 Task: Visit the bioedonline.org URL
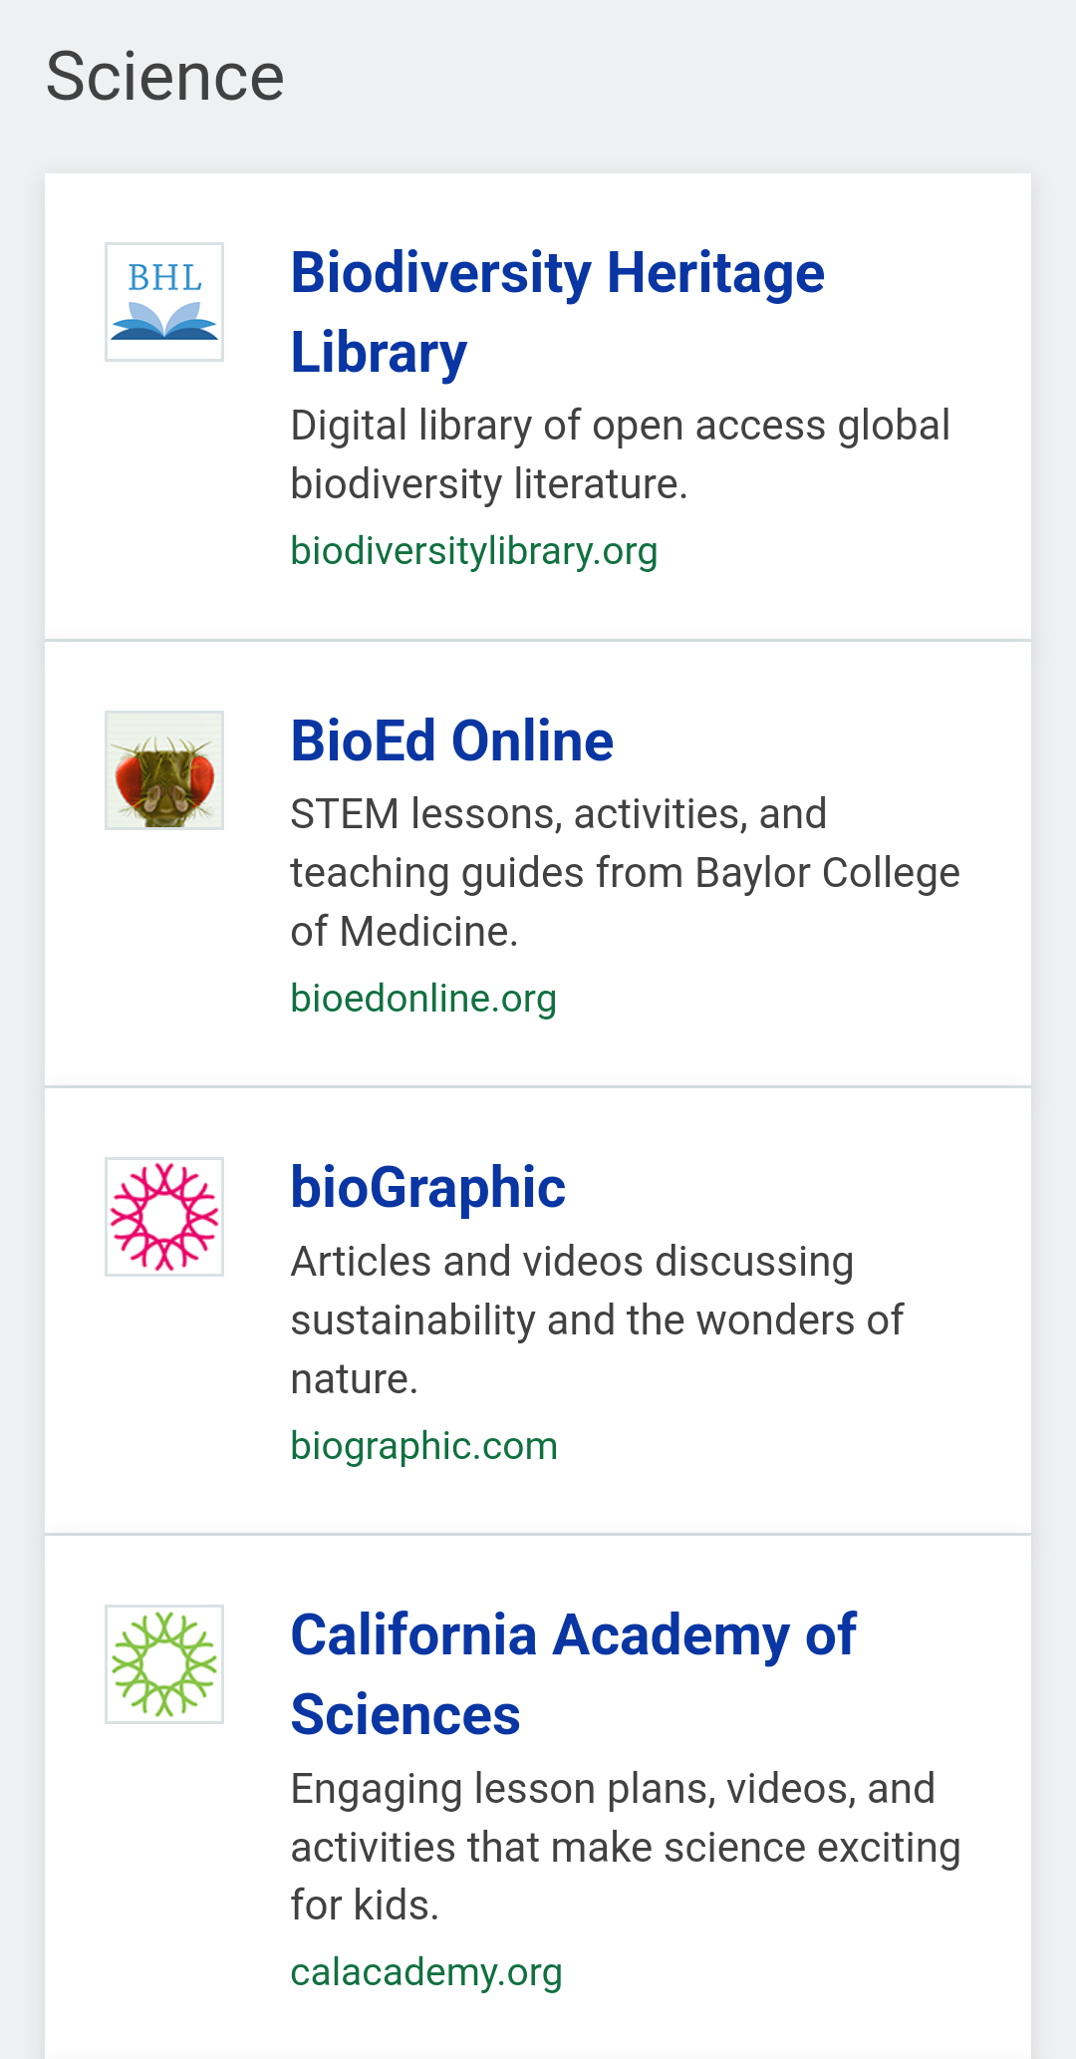point(423,999)
